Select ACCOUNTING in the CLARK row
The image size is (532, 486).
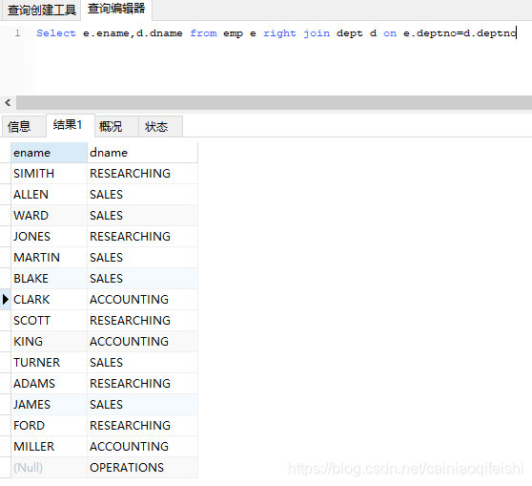[142, 300]
